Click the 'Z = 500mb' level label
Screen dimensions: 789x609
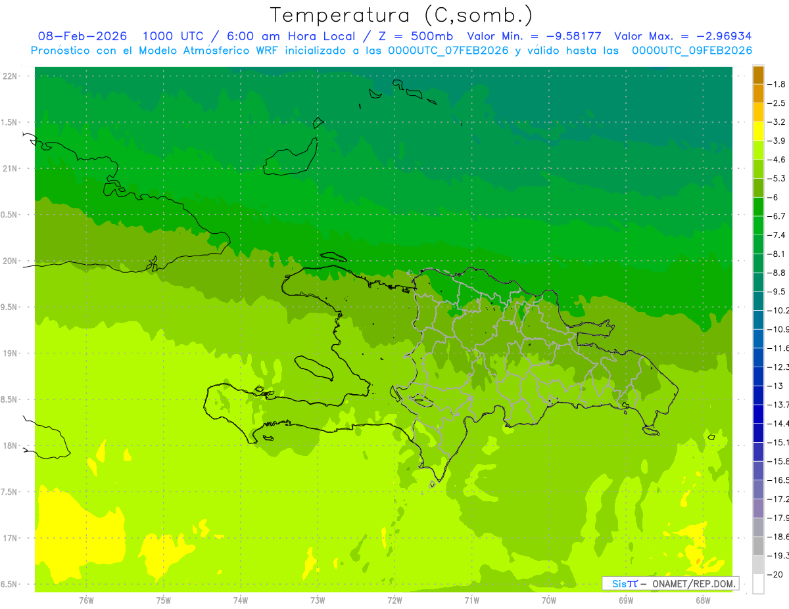[416, 36]
